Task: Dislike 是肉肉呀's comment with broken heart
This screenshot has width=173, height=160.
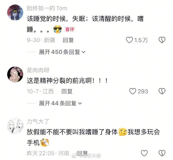Action: [x=162, y=91]
